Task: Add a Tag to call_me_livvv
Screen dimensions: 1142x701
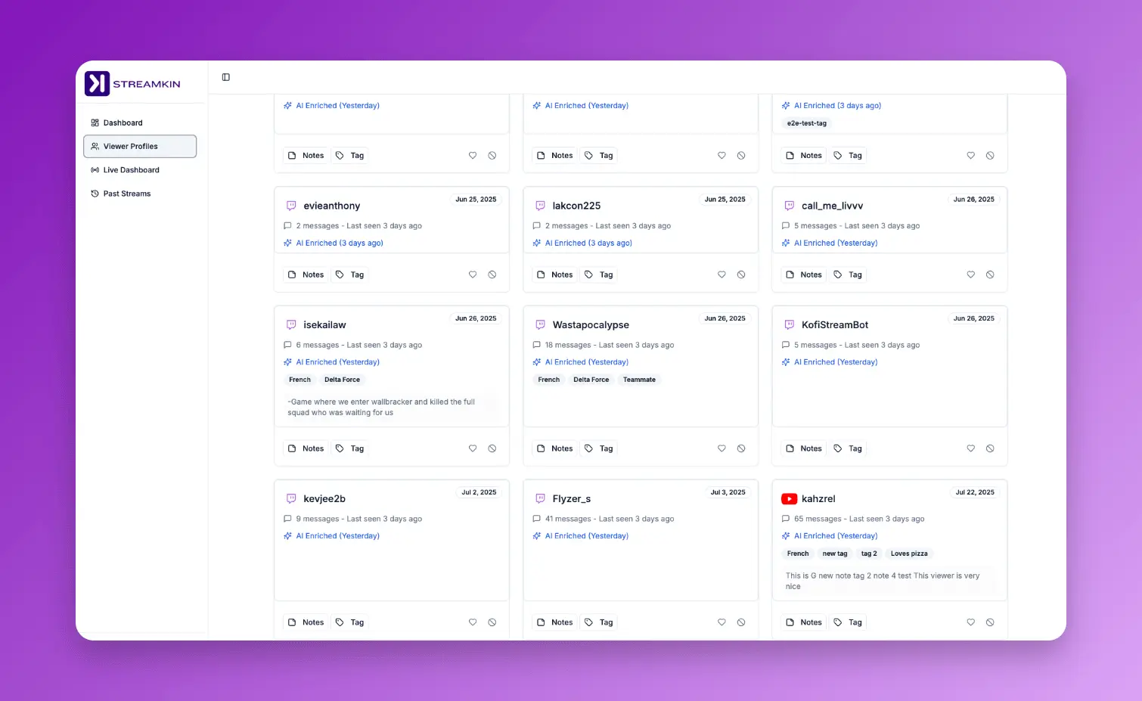Action: [848, 275]
